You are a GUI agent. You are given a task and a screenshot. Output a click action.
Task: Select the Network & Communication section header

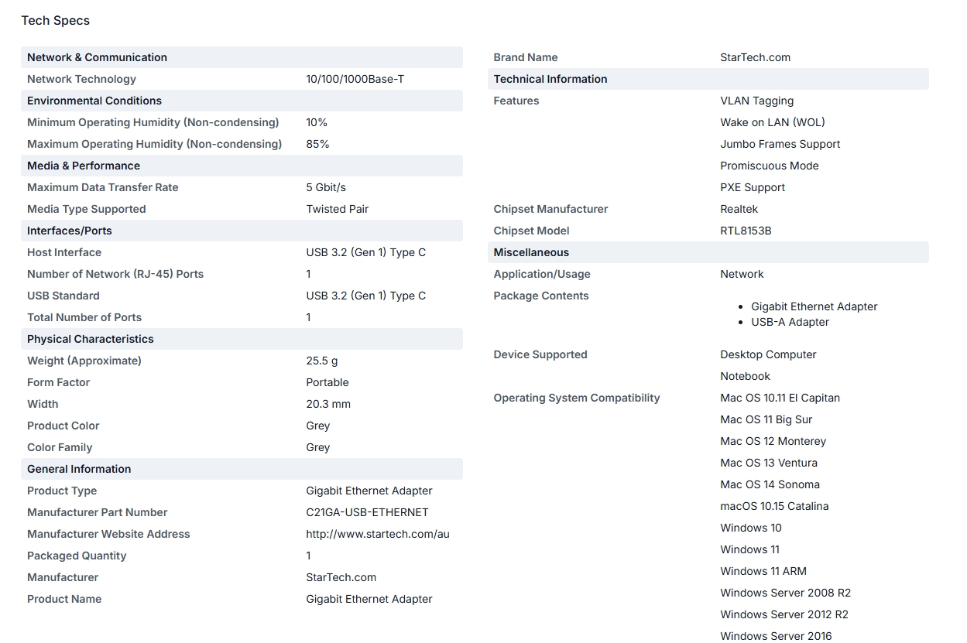pyautogui.click(x=242, y=57)
